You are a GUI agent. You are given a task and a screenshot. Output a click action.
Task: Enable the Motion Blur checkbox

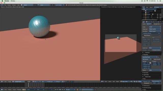144,77
